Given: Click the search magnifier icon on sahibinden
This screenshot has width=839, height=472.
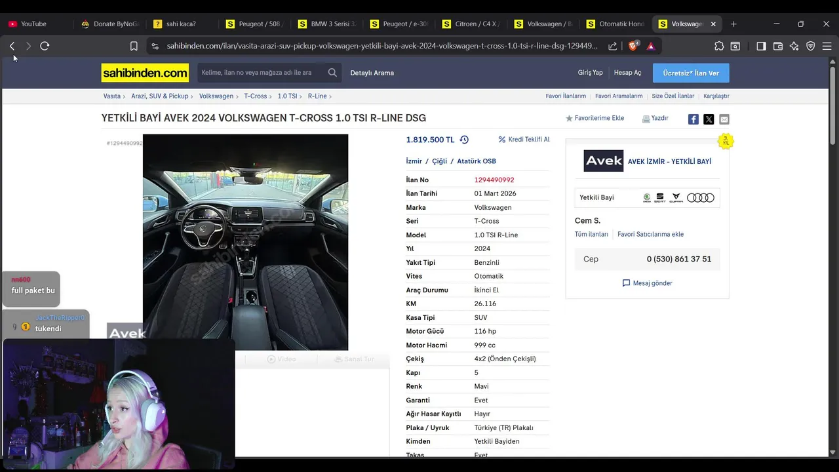Looking at the screenshot, I should click(x=333, y=73).
